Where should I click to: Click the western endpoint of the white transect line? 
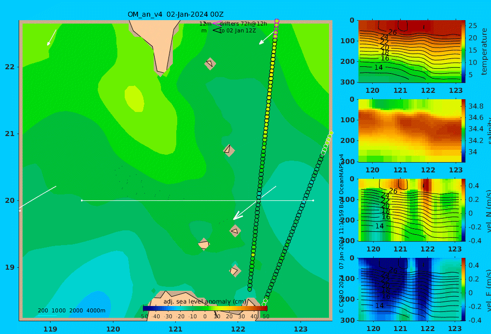click(x=82, y=200)
